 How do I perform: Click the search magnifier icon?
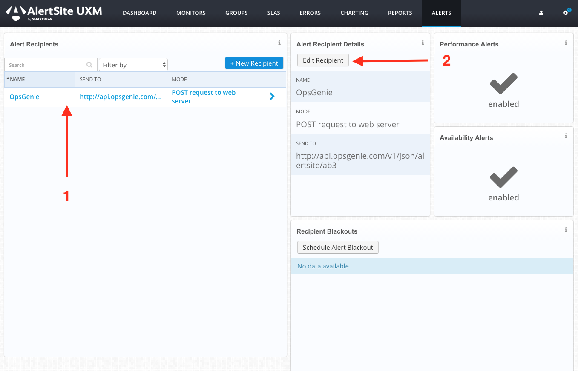(x=89, y=65)
